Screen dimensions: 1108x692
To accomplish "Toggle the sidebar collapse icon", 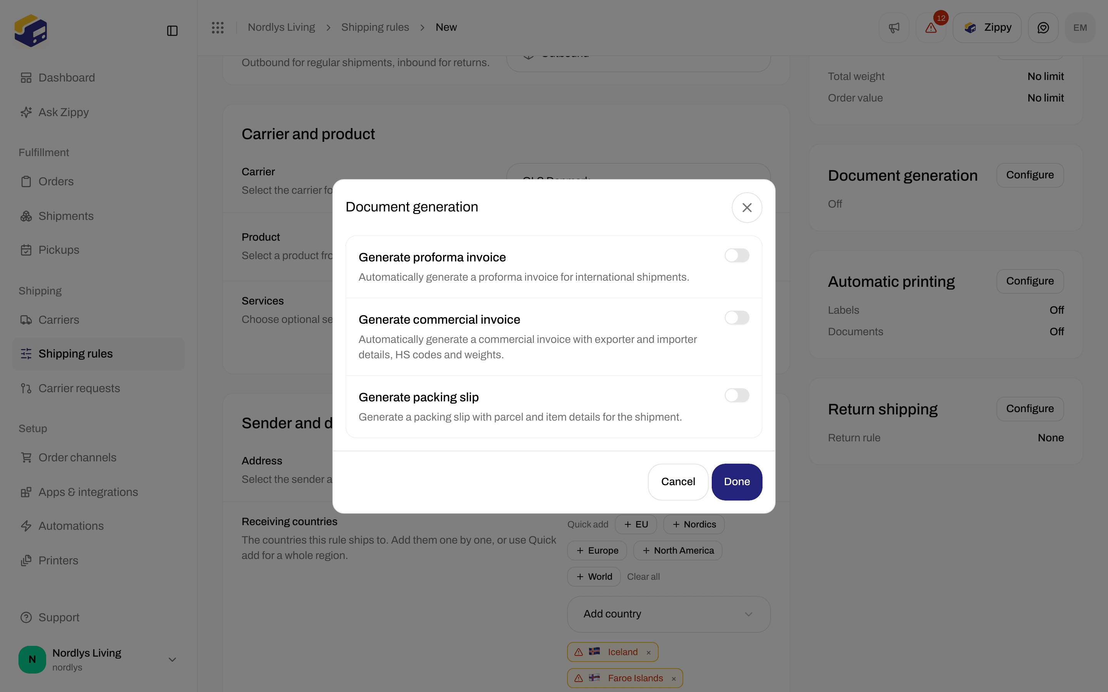I will pos(172,31).
